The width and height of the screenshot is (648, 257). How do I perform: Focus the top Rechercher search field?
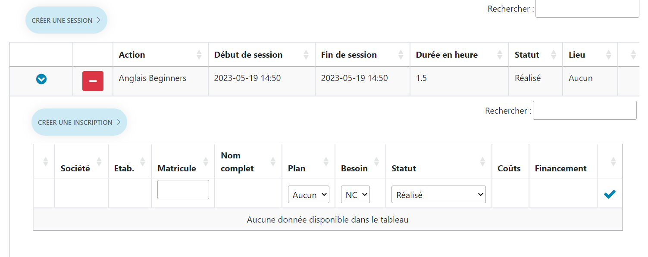(587, 8)
